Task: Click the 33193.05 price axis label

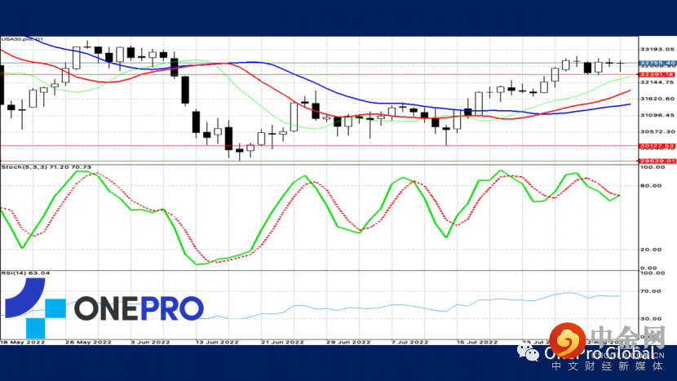Action: pos(657,49)
